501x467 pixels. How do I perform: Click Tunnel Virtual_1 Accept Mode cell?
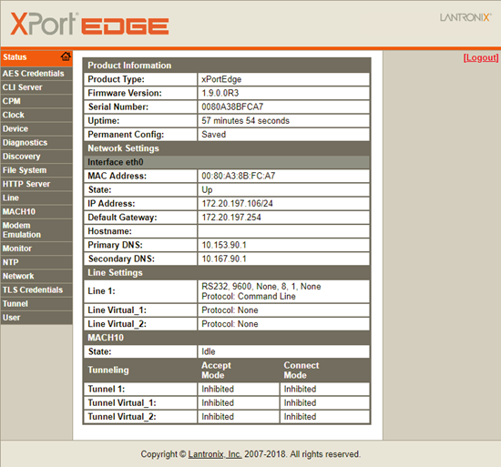pyautogui.click(x=239, y=403)
